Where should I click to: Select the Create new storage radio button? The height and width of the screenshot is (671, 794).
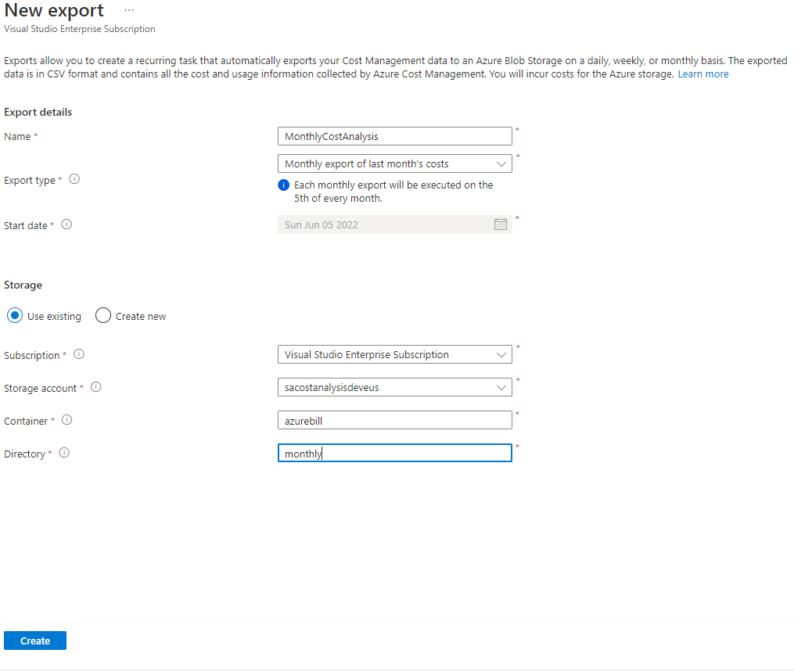point(102,315)
